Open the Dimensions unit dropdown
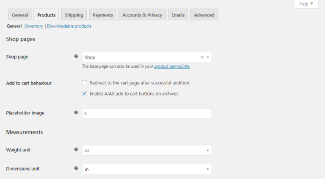325x179 pixels. [x=146, y=169]
